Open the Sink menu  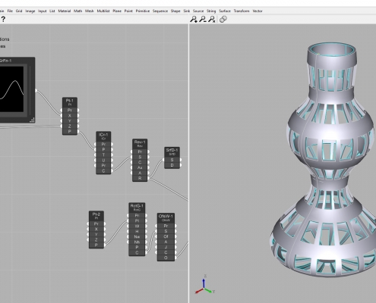click(x=187, y=11)
